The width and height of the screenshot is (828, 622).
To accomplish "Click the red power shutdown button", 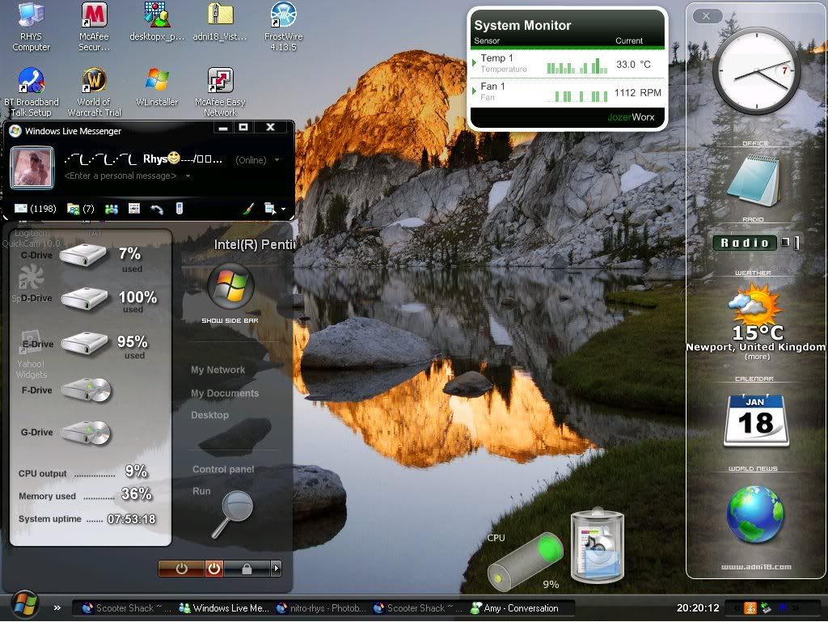I will (213, 569).
